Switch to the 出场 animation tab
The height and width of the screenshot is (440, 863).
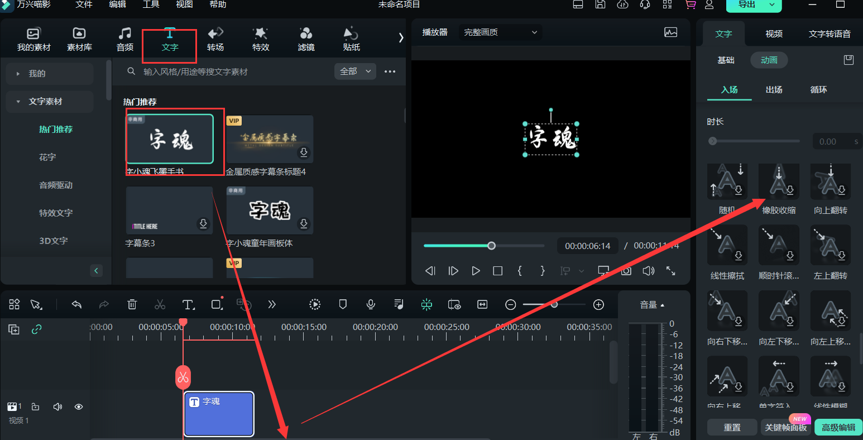point(774,90)
